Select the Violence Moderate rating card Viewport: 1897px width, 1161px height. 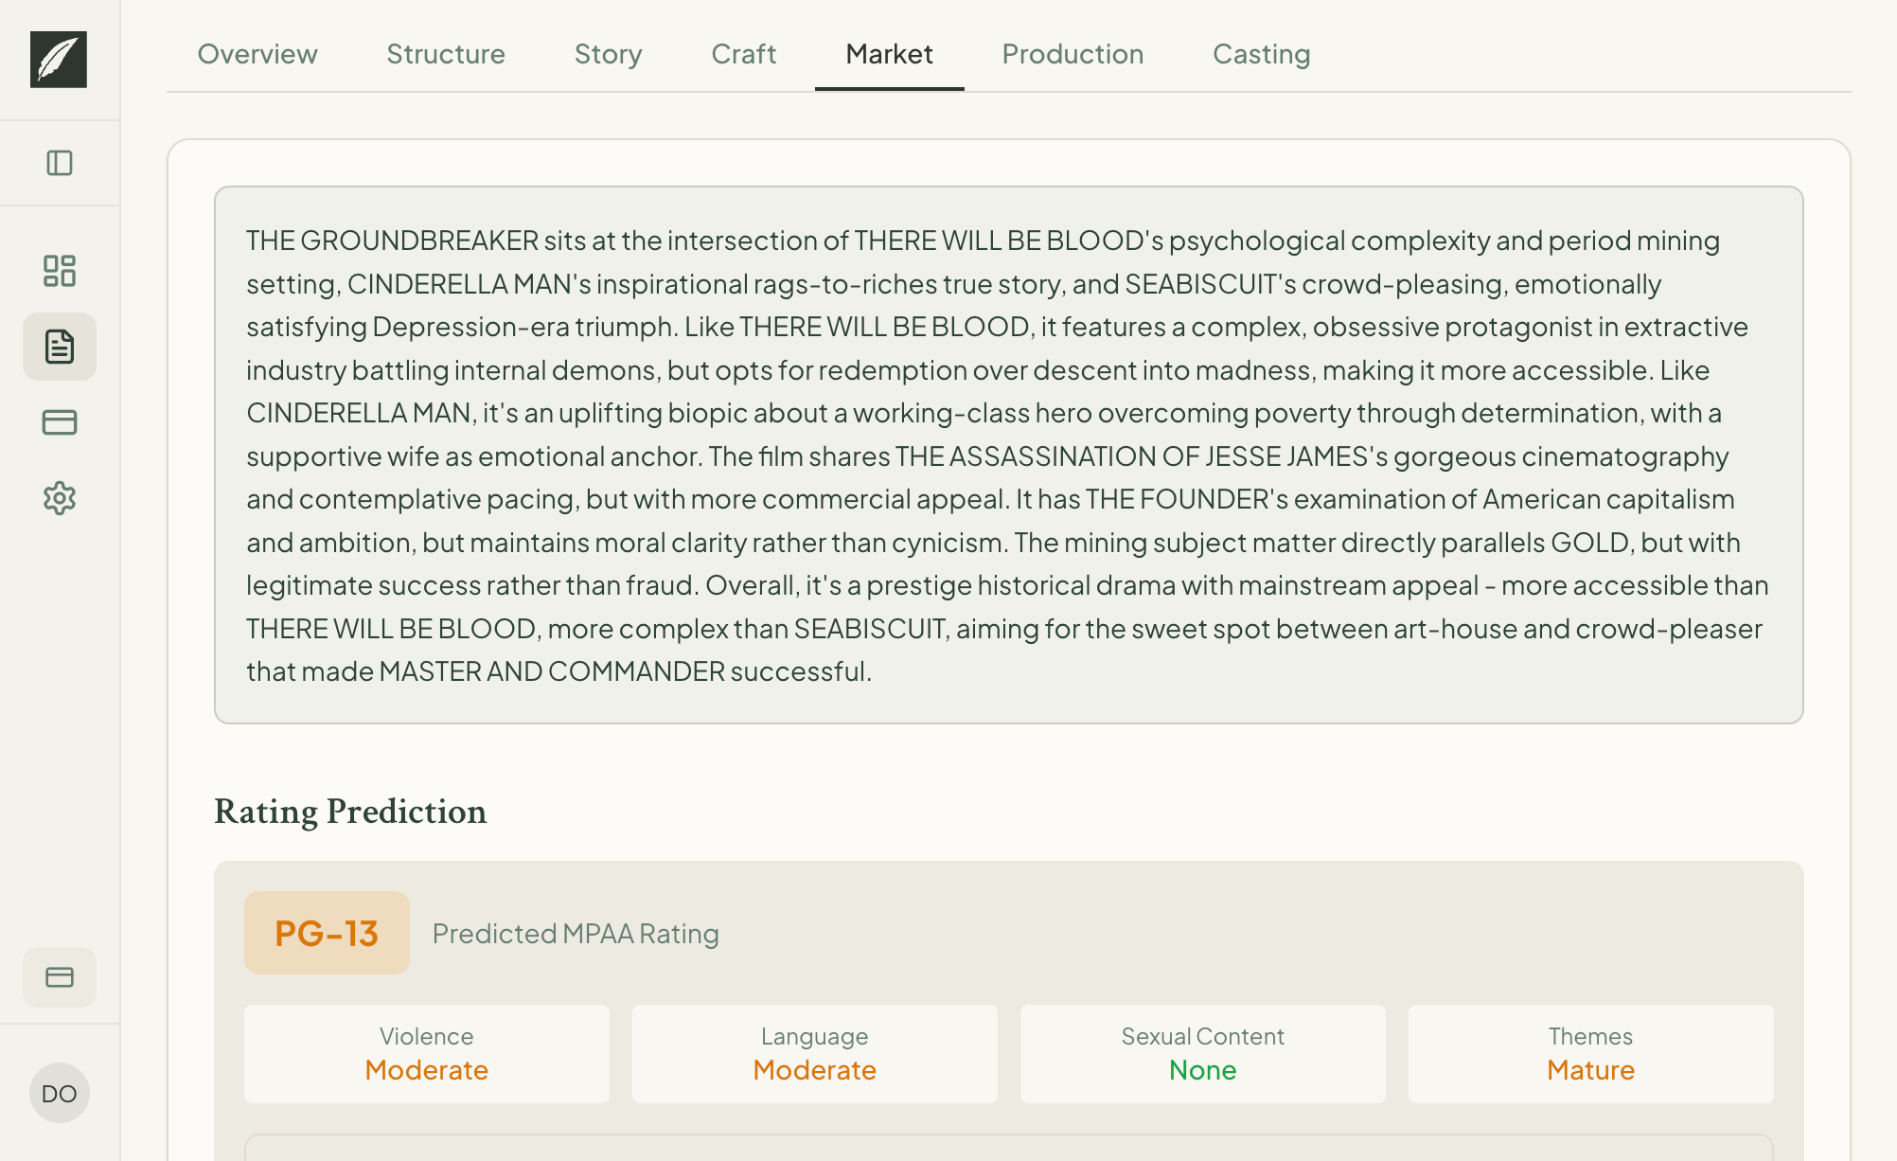(426, 1053)
